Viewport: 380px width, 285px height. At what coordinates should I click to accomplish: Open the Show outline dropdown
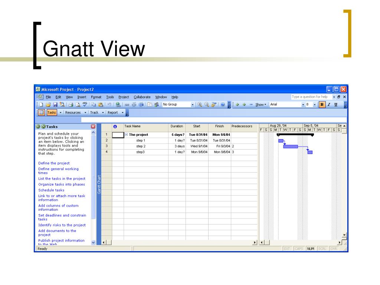coord(261,104)
